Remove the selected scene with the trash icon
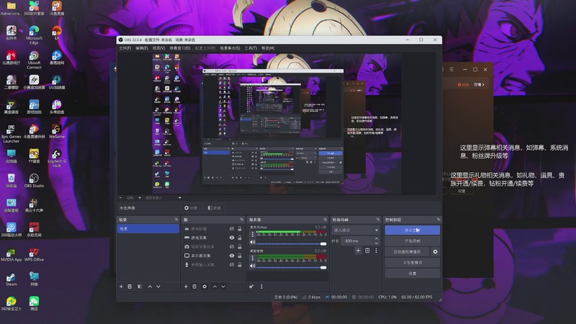The width and height of the screenshot is (576, 324). (x=130, y=287)
